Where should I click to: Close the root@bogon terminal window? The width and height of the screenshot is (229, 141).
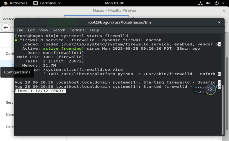[x=219, y=22]
